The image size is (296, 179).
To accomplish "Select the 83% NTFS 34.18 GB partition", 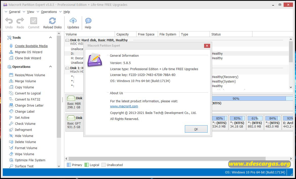I will (x=237, y=123).
